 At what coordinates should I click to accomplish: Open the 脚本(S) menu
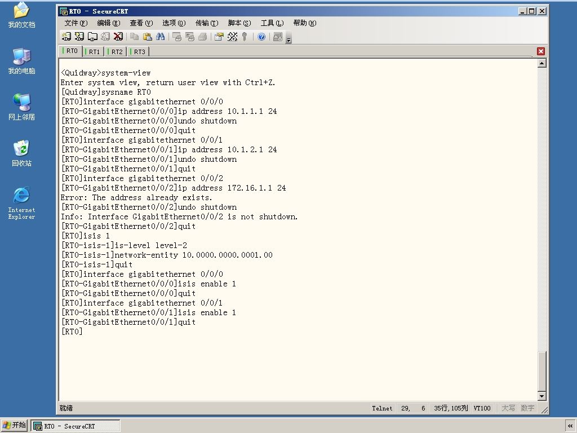239,23
